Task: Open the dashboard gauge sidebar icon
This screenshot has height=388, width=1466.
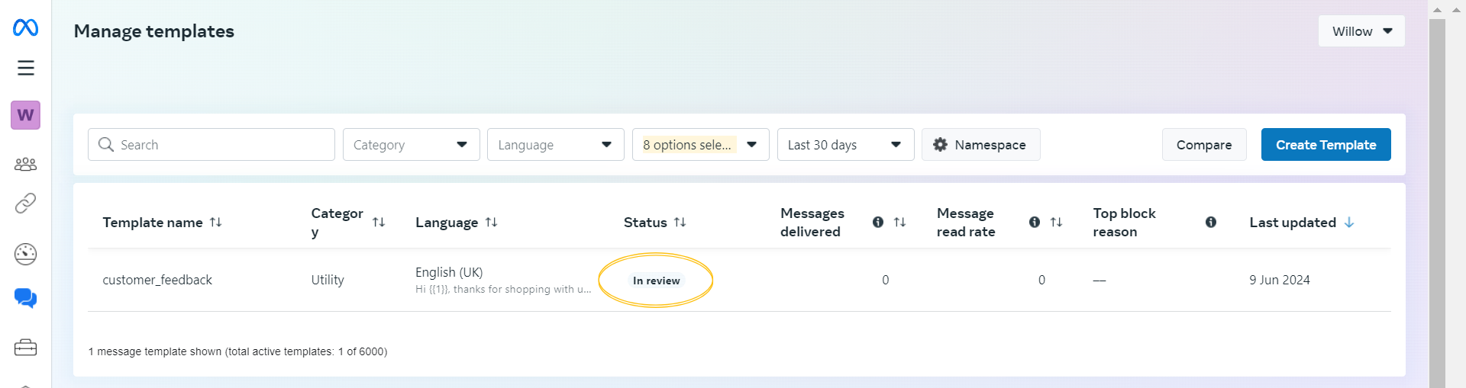Action: tap(25, 254)
